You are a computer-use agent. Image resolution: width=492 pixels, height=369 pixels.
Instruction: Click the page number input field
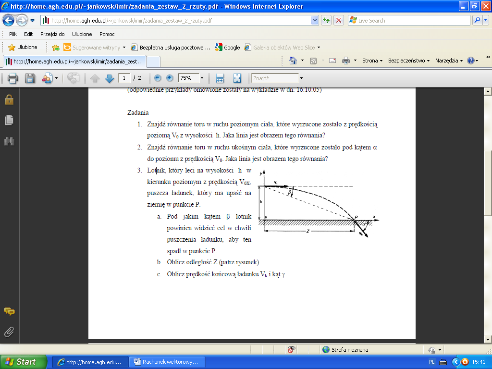pos(124,78)
